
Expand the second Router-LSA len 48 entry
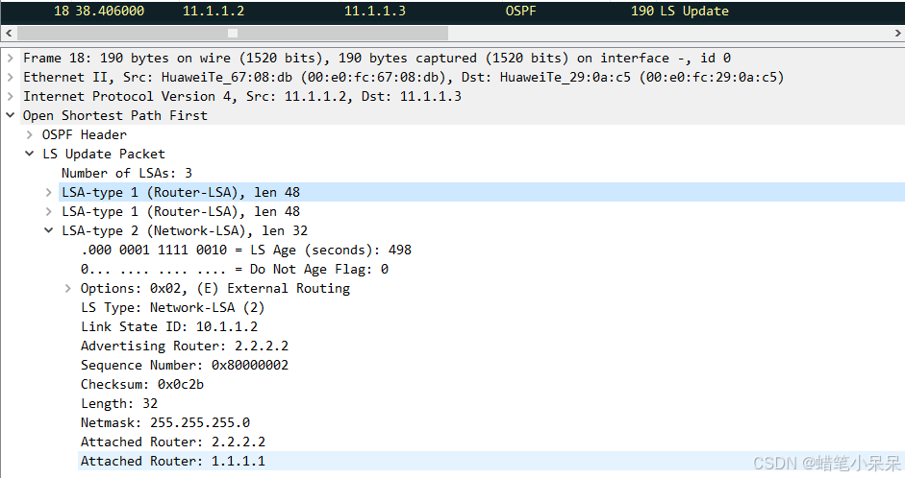[x=48, y=211]
